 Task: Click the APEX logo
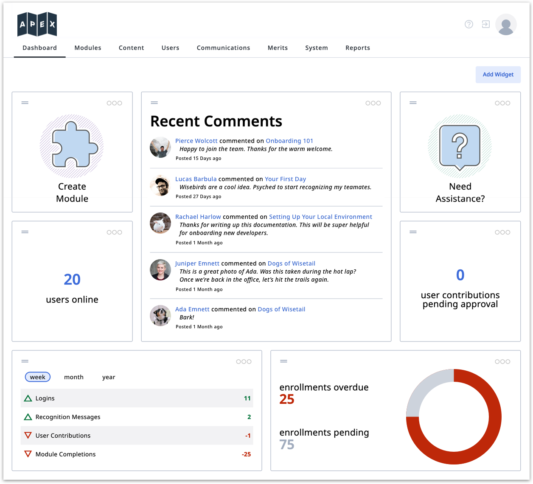(37, 24)
